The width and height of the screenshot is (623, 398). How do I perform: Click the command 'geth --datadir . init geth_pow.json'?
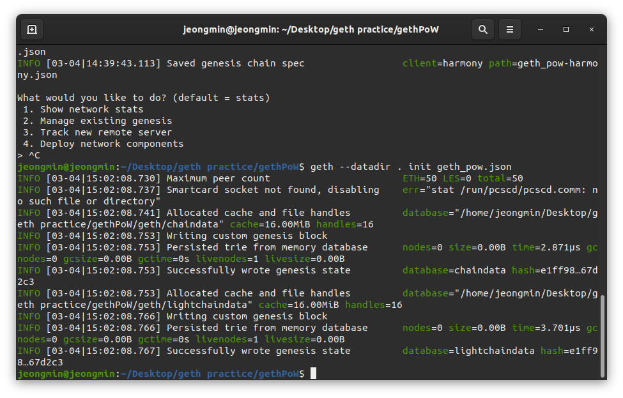click(411, 167)
